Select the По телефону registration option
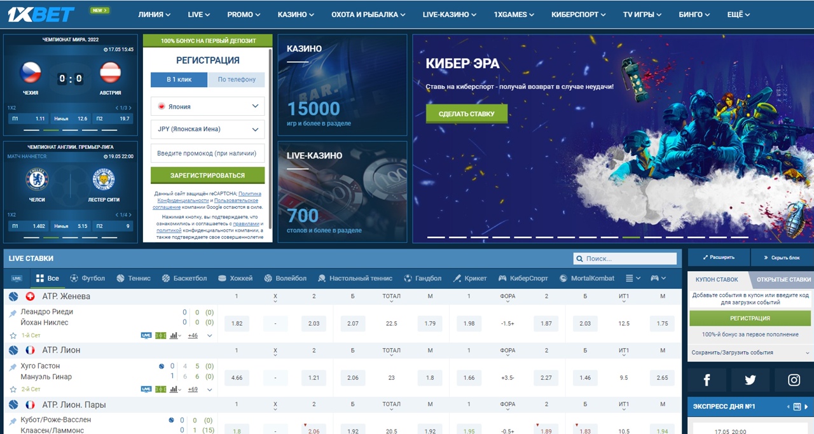The image size is (814, 434). [x=237, y=80]
